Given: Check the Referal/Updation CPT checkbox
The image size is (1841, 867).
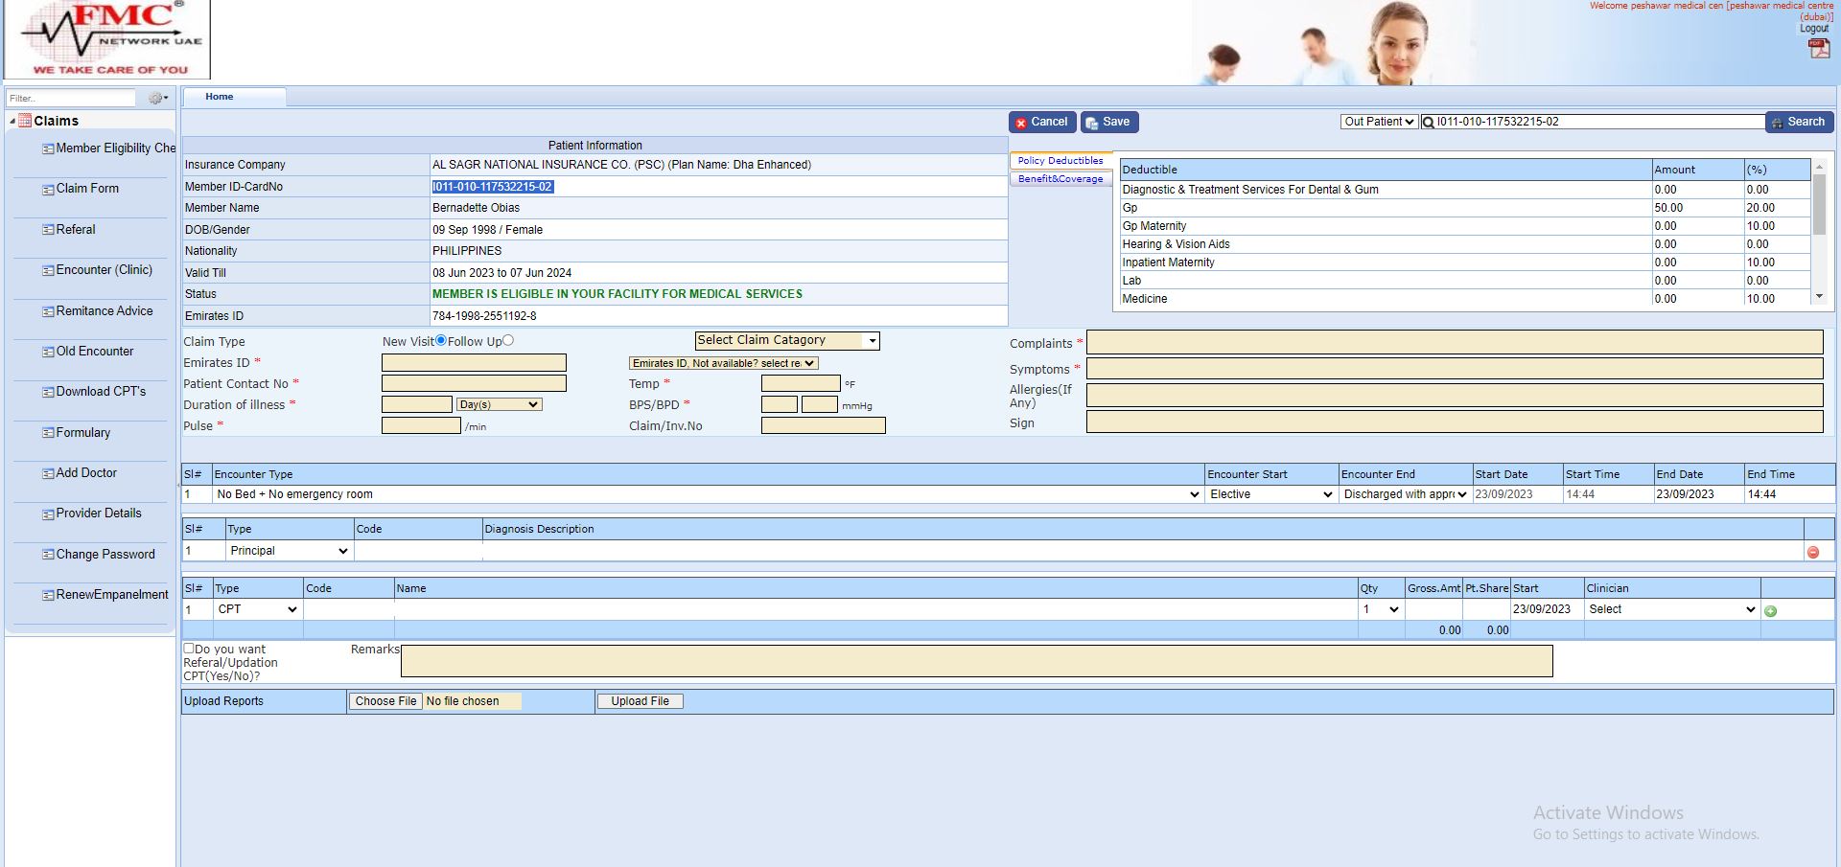Looking at the screenshot, I should click(189, 649).
